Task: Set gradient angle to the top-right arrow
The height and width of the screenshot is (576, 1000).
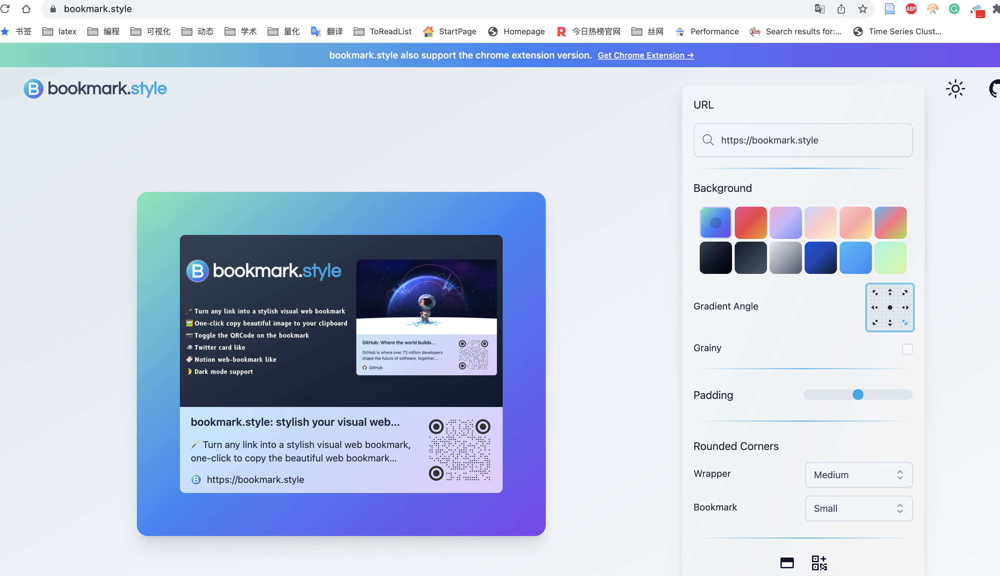Action: [905, 293]
